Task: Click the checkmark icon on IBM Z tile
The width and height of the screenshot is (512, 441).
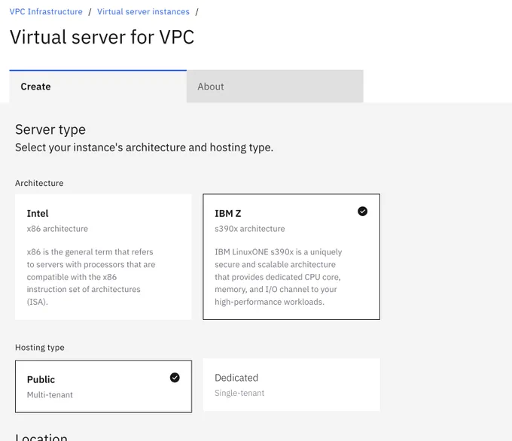Action: (x=362, y=211)
